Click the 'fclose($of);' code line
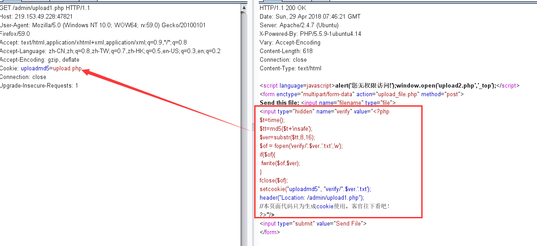The image size is (537, 246). click(274, 180)
